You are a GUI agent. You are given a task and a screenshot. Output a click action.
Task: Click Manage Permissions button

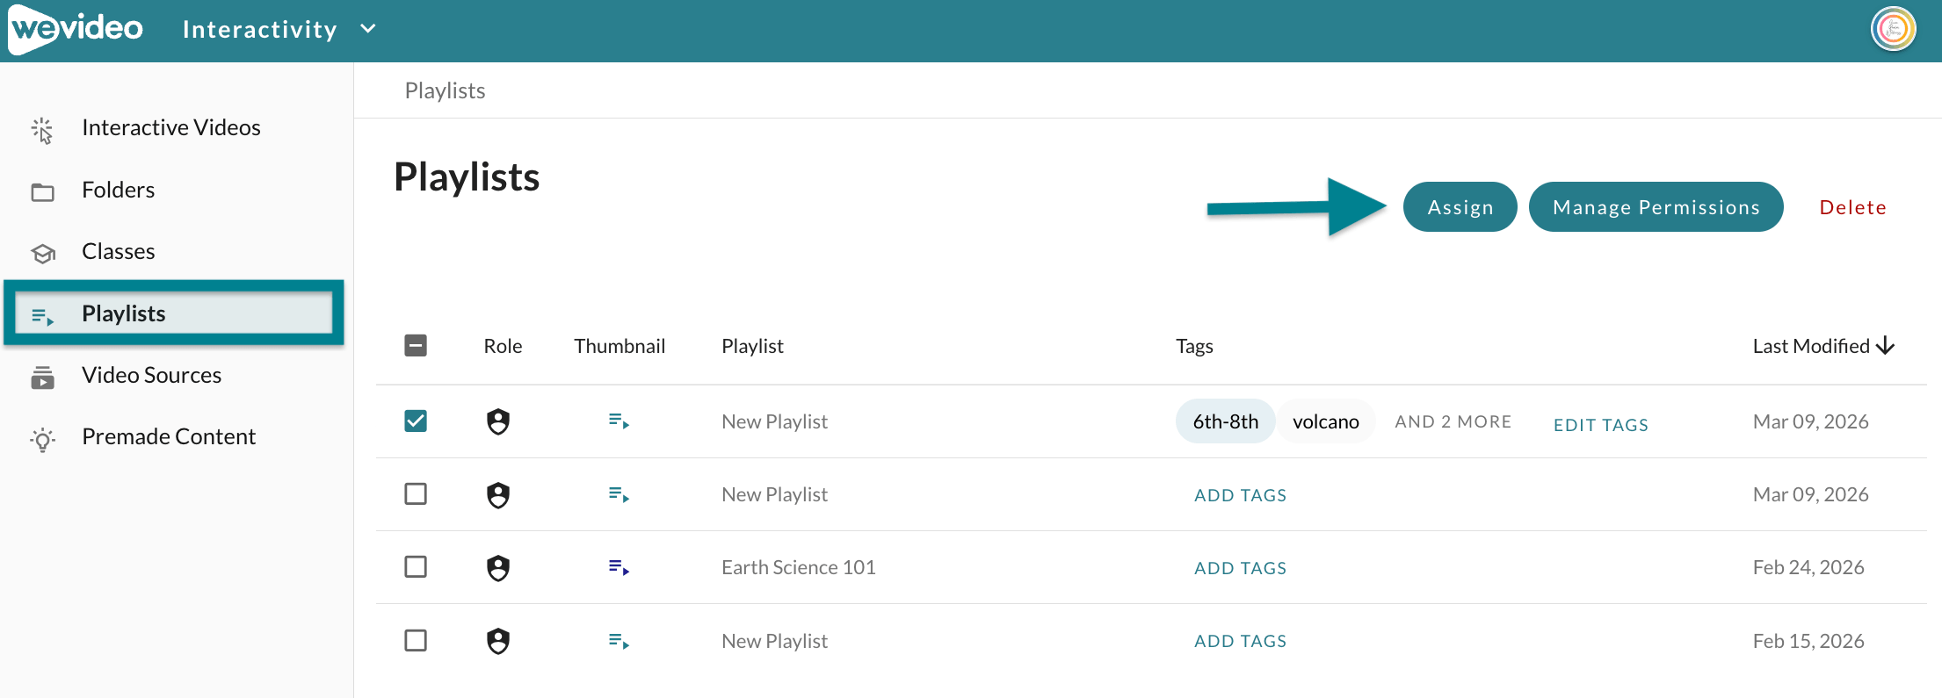coord(1656,207)
